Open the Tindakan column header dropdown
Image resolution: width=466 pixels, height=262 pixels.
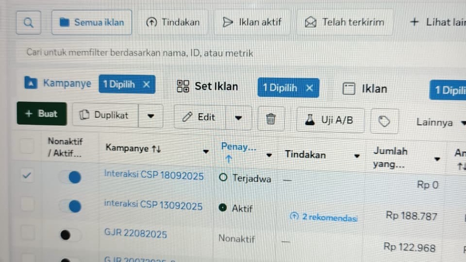coord(357,156)
